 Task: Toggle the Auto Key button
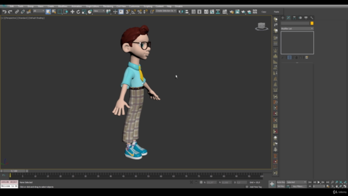(x=281, y=182)
